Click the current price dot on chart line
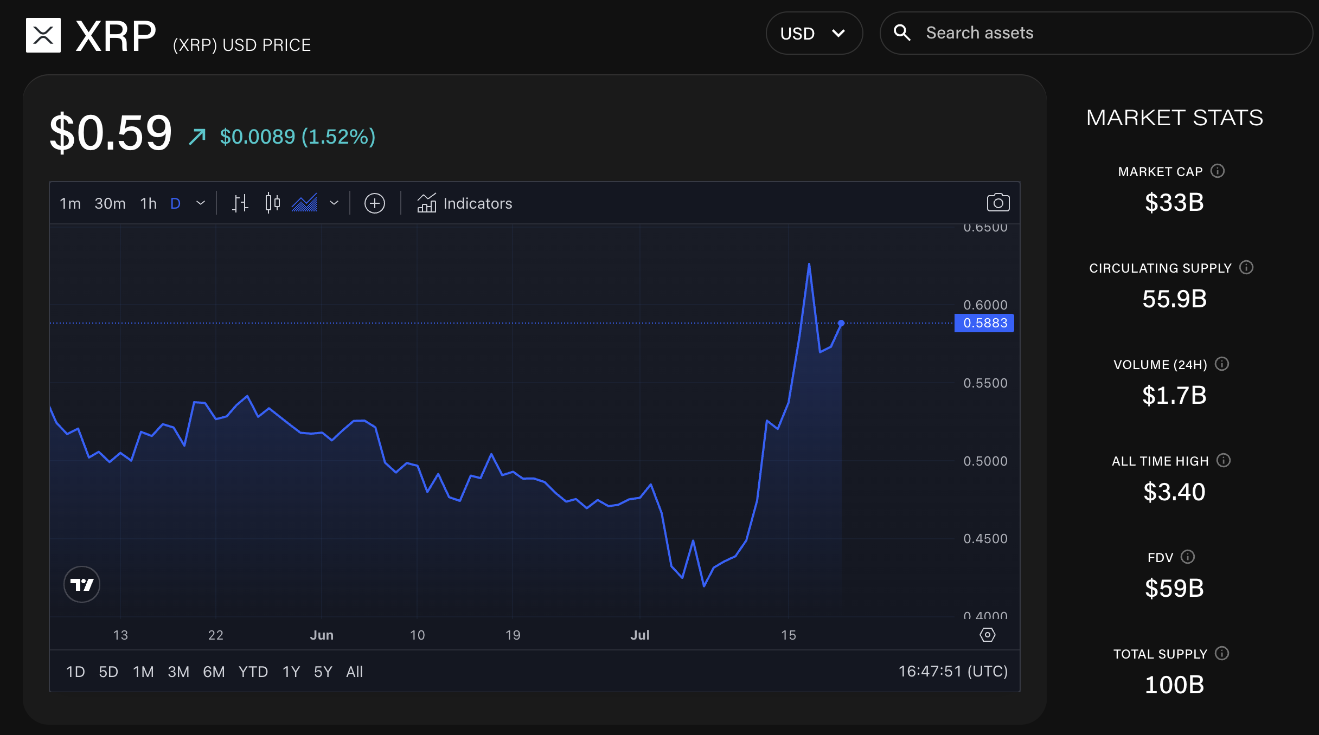 841,323
